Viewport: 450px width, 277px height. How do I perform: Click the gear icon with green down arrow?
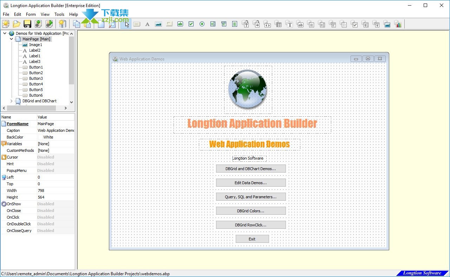coord(38,24)
